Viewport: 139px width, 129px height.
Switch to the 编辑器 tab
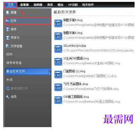pos(38,5)
